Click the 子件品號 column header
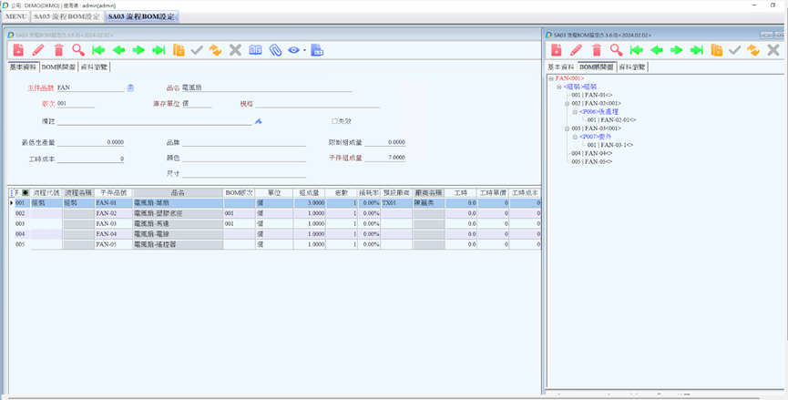Screen dimensions: 788x400 click(x=114, y=192)
